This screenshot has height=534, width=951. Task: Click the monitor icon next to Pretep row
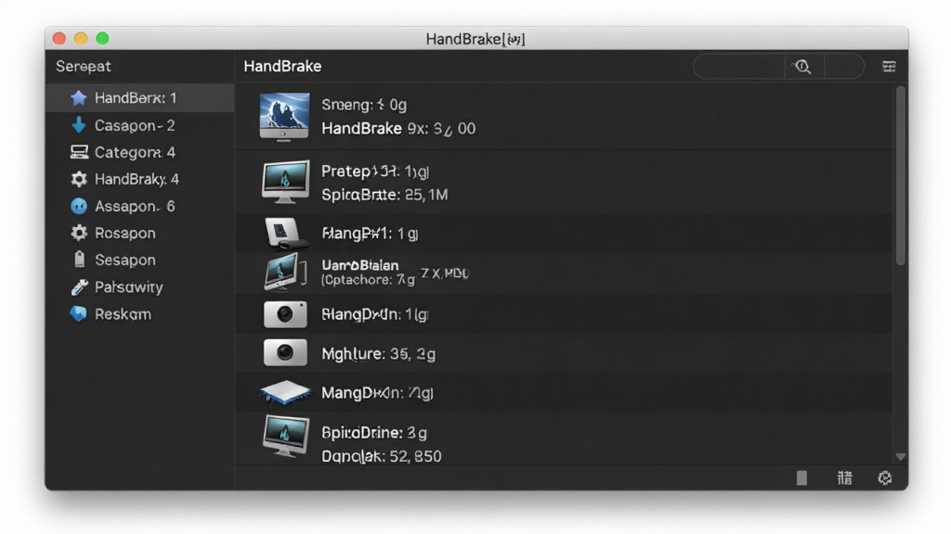pos(286,182)
